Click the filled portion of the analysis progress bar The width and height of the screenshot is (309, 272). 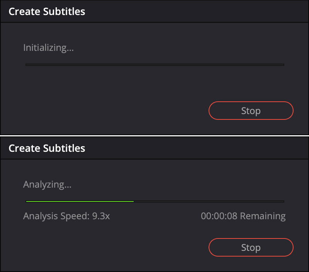(x=77, y=201)
